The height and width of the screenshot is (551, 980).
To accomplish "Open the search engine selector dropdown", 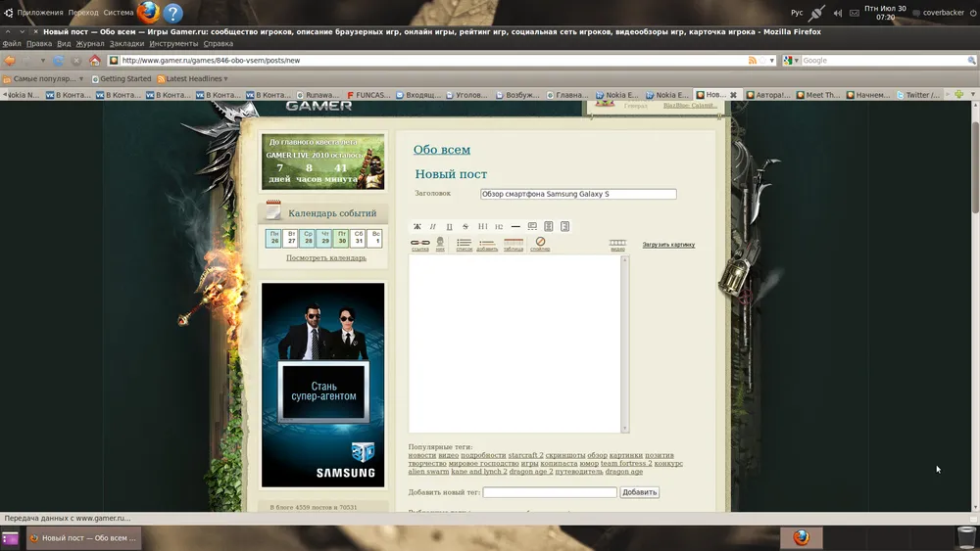I will pos(791,61).
